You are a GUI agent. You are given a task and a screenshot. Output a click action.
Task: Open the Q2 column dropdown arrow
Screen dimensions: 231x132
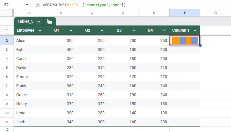coord(102,30)
